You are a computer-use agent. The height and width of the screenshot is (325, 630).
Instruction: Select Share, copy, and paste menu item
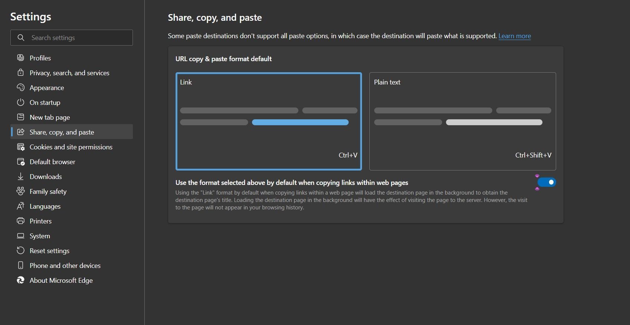[72, 132]
